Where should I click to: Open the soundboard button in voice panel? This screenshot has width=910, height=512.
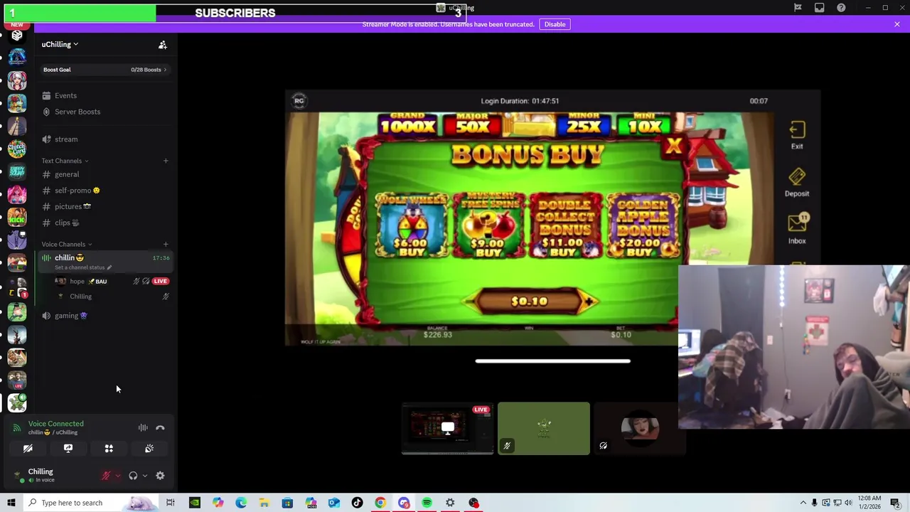tap(149, 449)
